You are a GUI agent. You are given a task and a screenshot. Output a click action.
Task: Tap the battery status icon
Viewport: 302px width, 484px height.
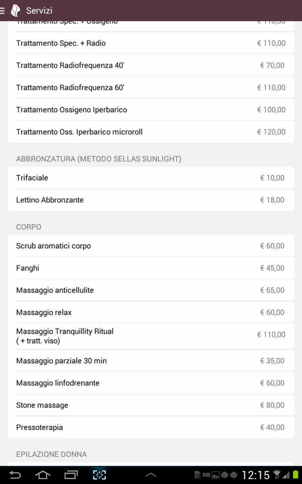point(295,475)
